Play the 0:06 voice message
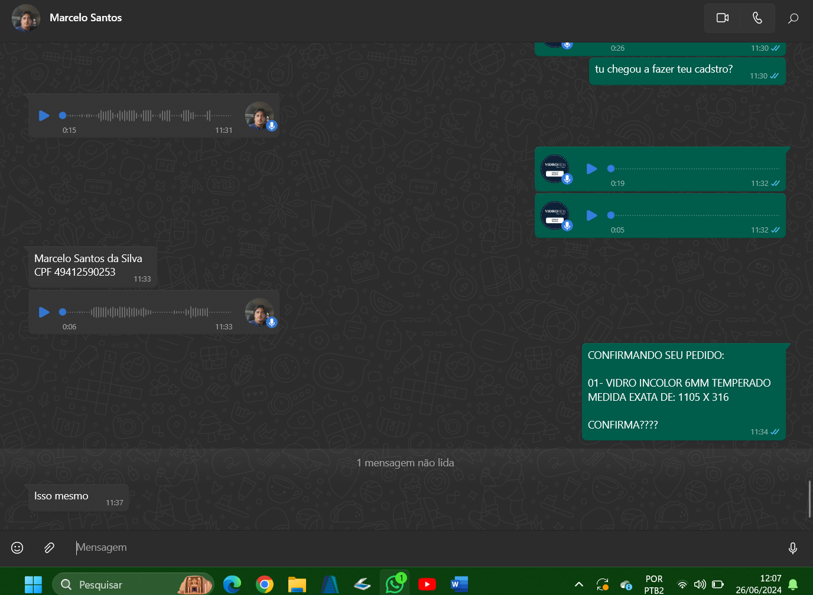Image resolution: width=813 pixels, height=595 pixels. [44, 312]
